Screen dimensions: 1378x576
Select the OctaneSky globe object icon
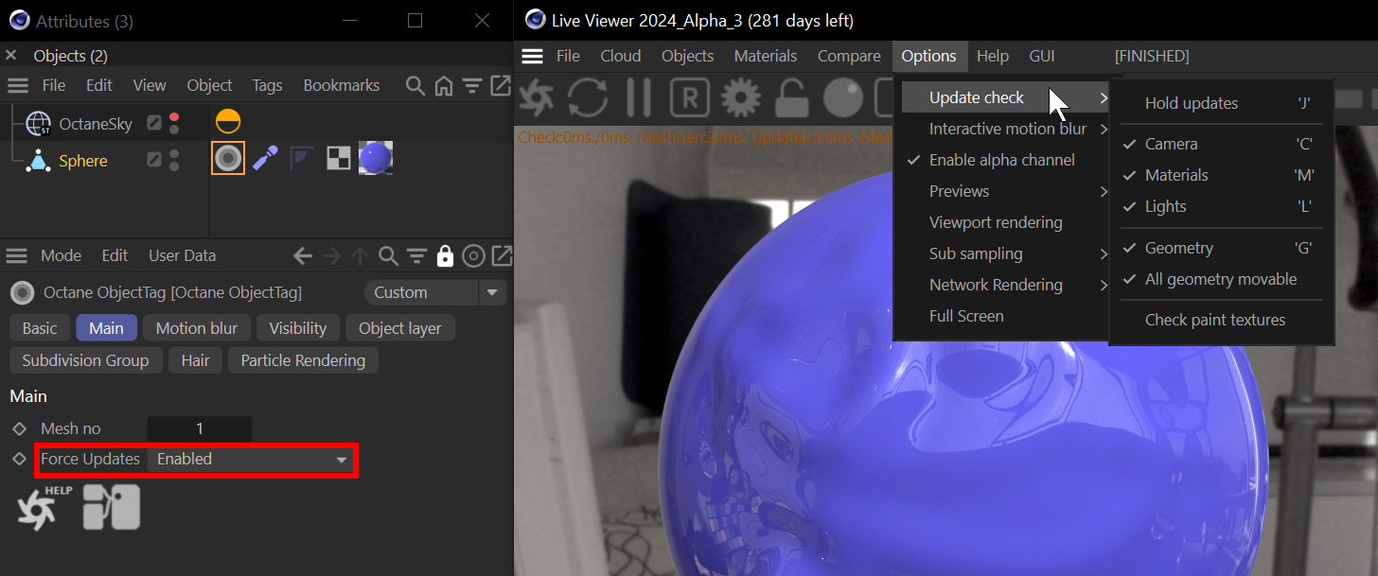(39, 123)
